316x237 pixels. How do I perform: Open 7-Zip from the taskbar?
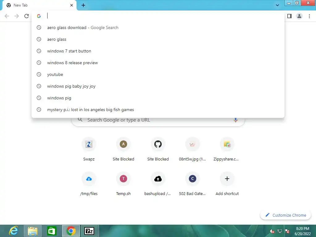[90, 231]
